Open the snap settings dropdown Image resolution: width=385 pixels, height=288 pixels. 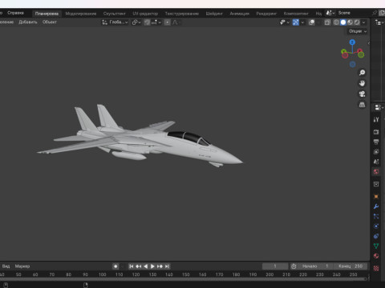(x=156, y=22)
